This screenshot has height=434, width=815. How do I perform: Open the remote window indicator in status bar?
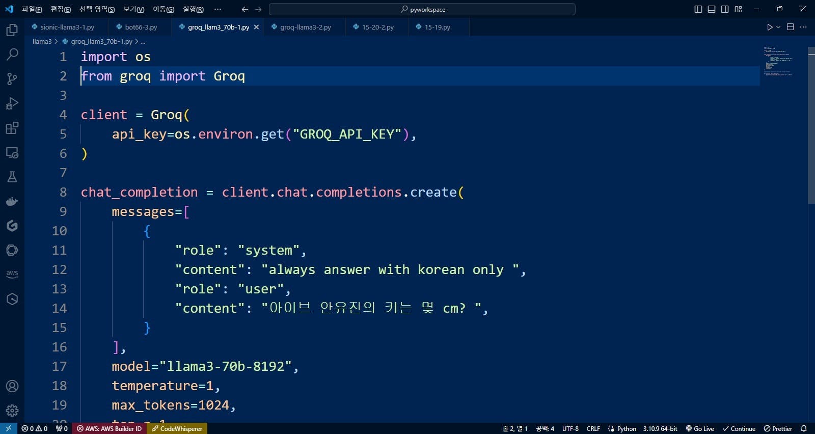[x=9, y=428]
